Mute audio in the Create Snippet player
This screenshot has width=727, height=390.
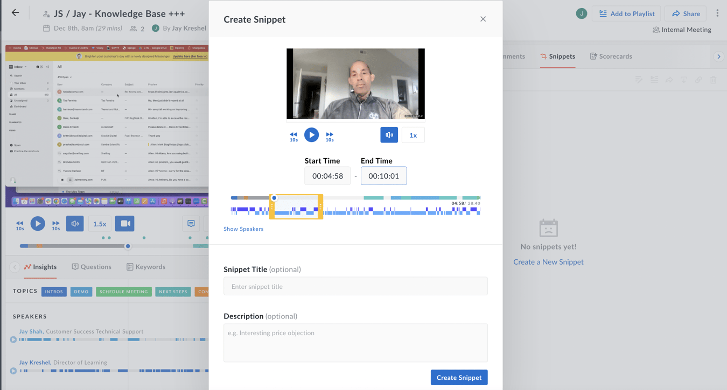389,134
